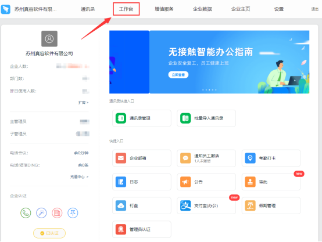
Task: Open 公告 via its megaphone icon
Action: tap(185, 182)
